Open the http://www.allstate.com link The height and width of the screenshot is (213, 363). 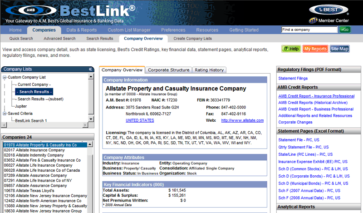[242, 120]
